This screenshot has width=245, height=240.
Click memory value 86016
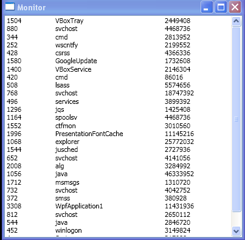click(x=174, y=77)
